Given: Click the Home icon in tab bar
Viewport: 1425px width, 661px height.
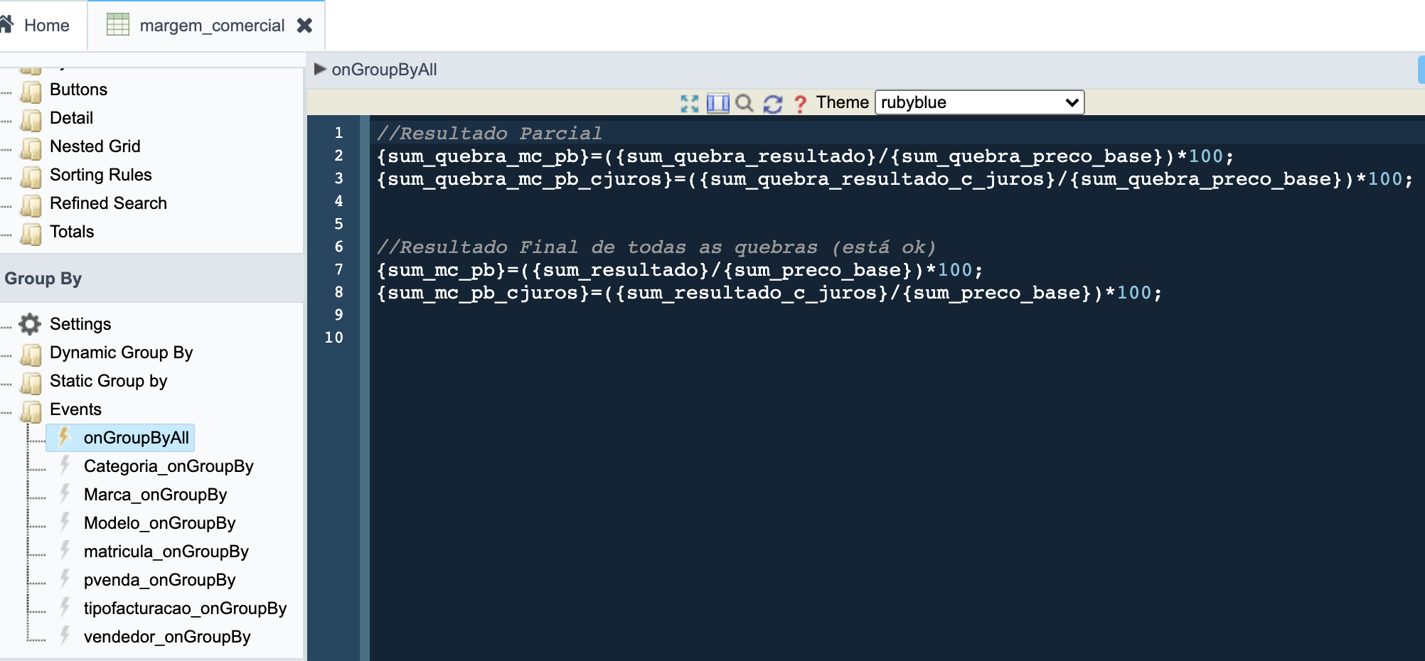Looking at the screenshot, I should (7, 25).
